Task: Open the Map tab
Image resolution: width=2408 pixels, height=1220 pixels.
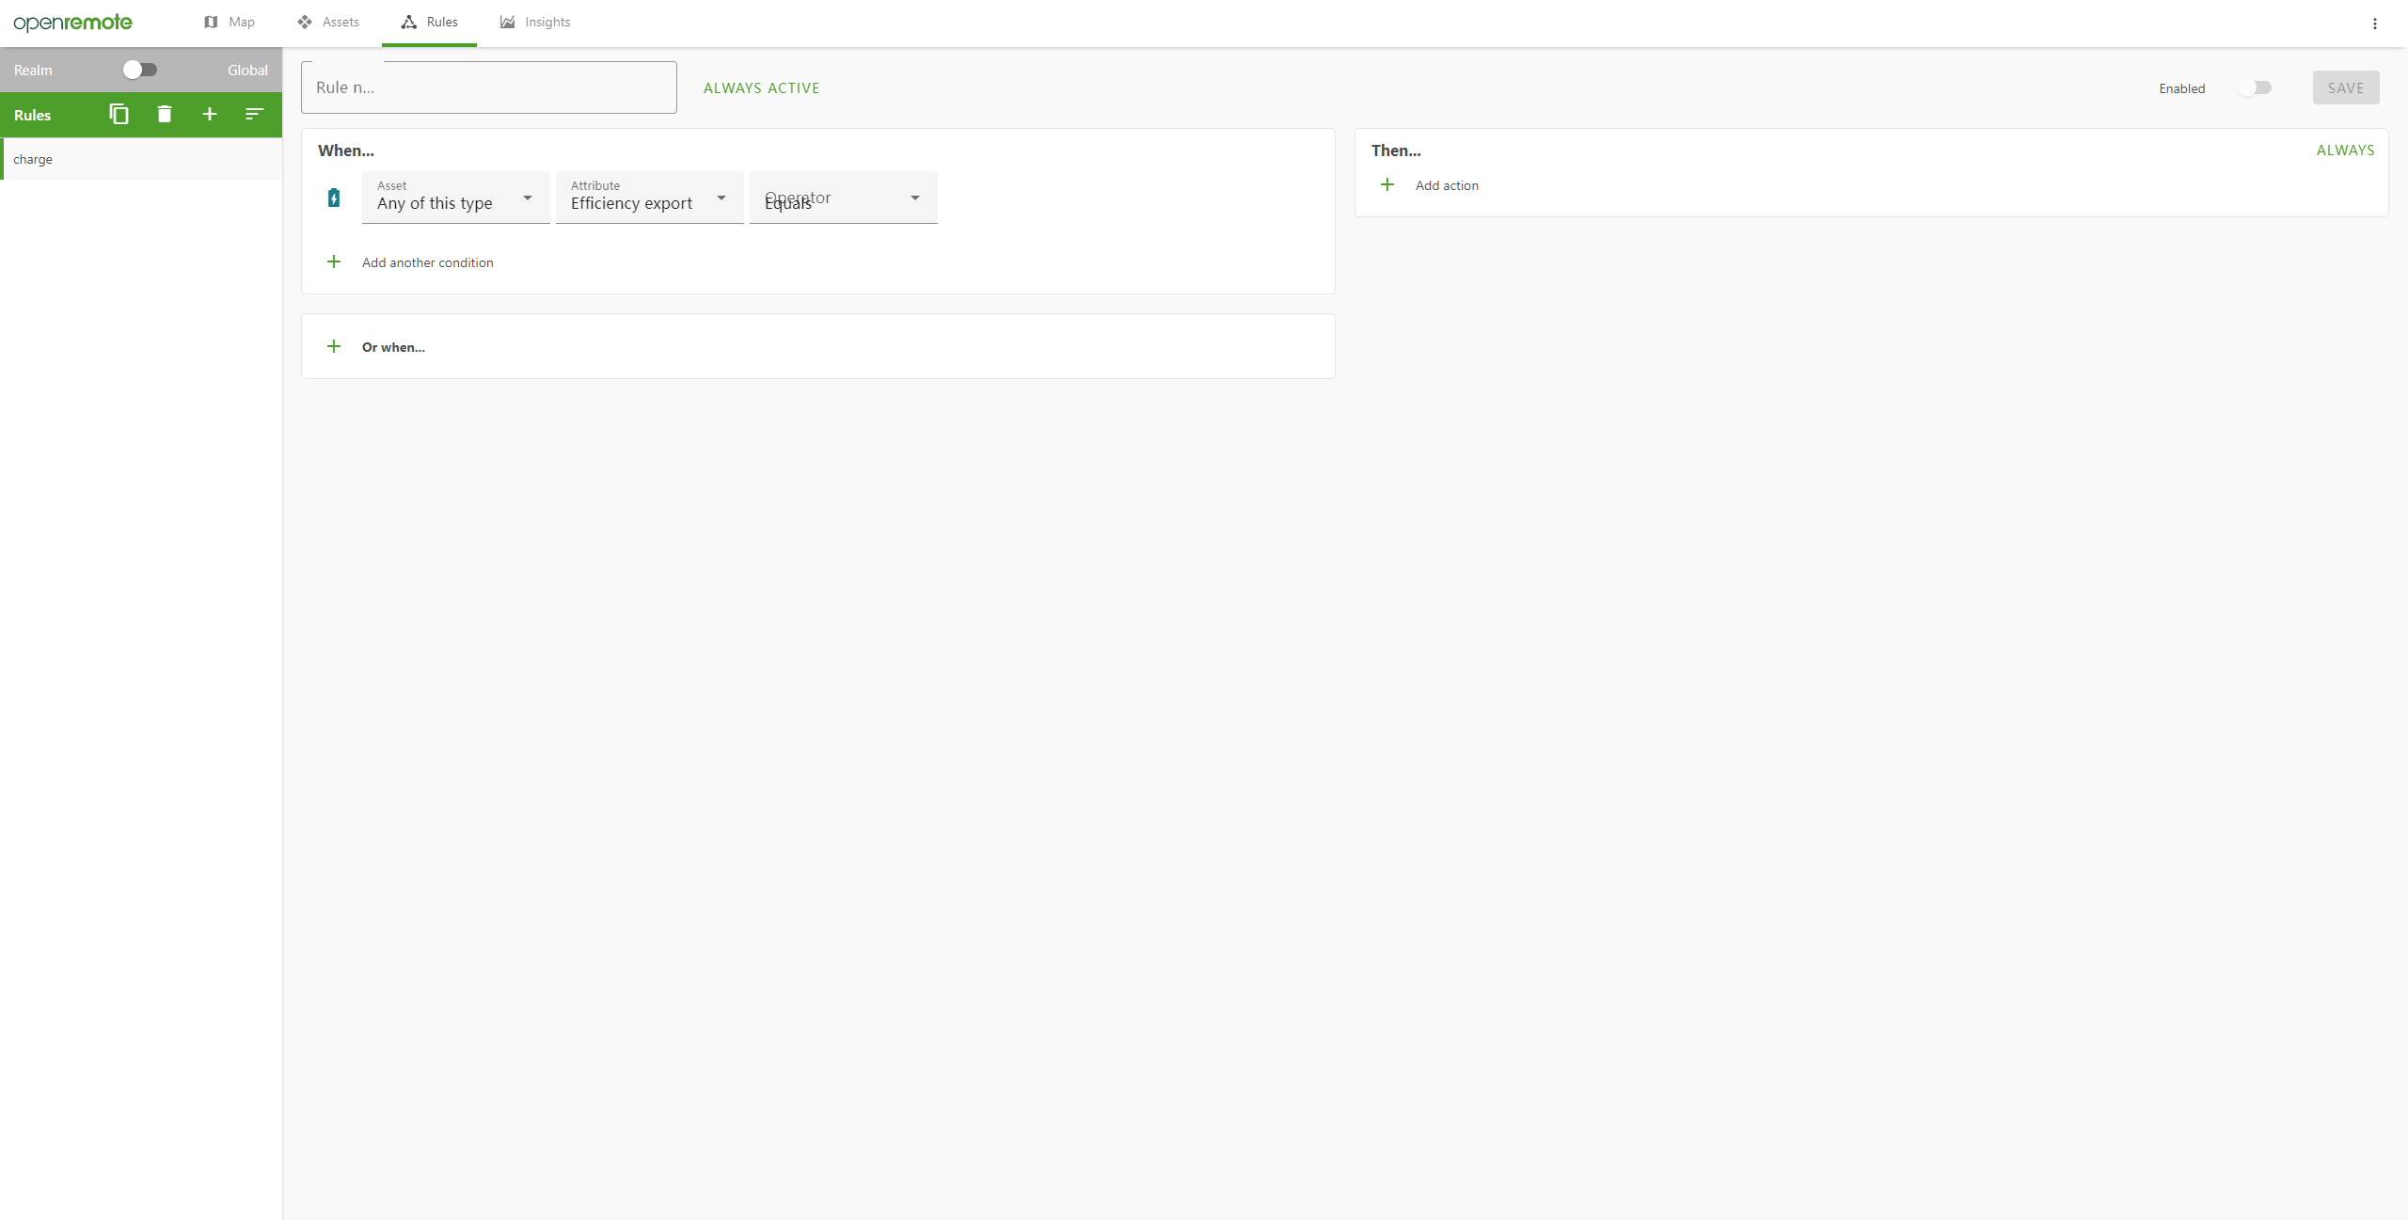Action: (x=230, y=23)
